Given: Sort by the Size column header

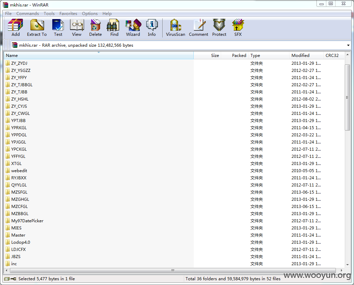Looking at the screenshot, I should [207, 56].
